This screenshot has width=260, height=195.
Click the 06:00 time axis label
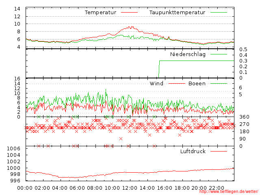(x=77, y=188)
